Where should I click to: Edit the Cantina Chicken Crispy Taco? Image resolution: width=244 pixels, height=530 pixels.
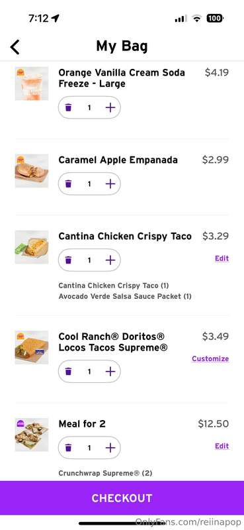222,258
